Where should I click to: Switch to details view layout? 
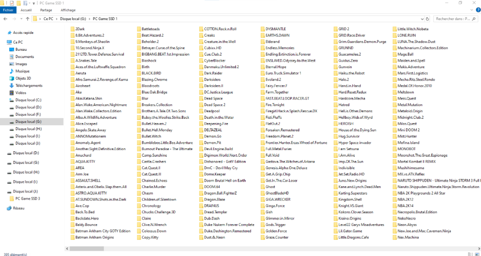click(470, 254)
